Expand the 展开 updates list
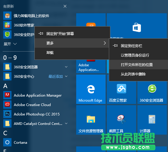168x152 pixels. 10,44
